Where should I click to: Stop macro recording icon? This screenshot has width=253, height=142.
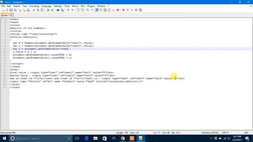pos(128,10)
